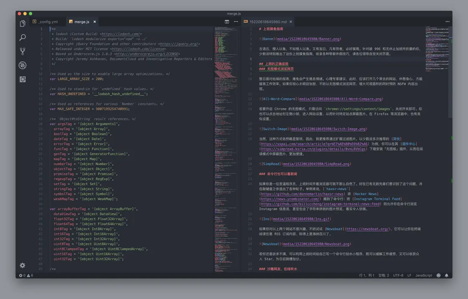Open the notifications bell
468x299 pixels.
click(x=447, y=276)
